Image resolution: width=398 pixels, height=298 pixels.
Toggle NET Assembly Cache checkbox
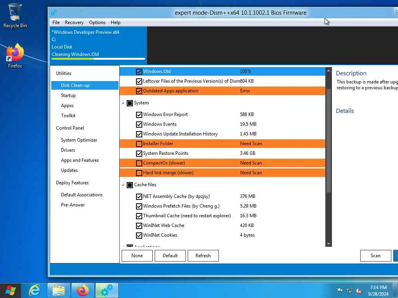139,197
